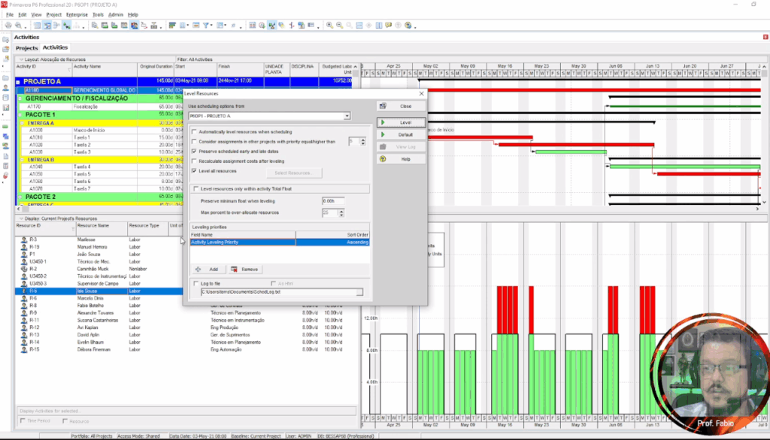Click the Filter funnel toolbar icon
This screenshot has width=770, height=440.
(205, 26)
